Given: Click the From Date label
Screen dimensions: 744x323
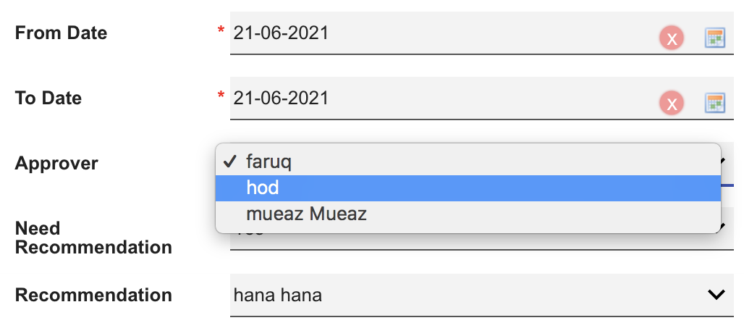Looking at the screenshot, I should [61, 33].
